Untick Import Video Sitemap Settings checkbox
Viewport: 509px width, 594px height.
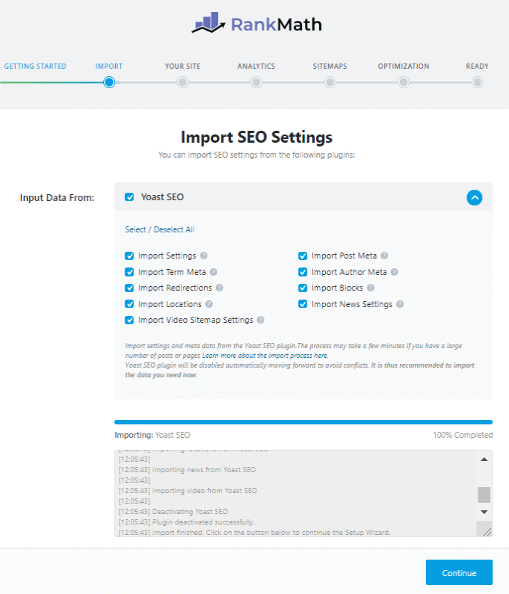coord(129,320)
